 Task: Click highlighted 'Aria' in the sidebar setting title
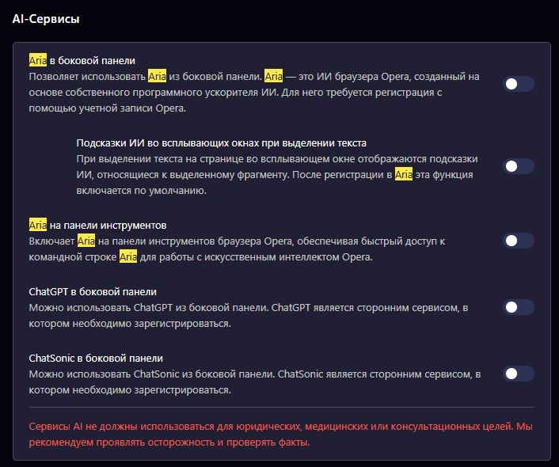(38, 60)
